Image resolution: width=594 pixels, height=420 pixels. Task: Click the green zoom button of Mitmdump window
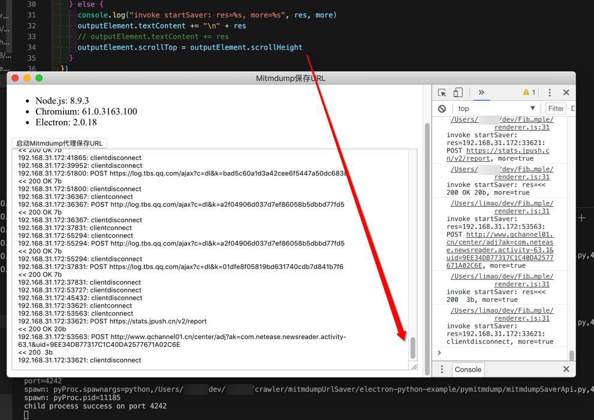click(39, 78)
